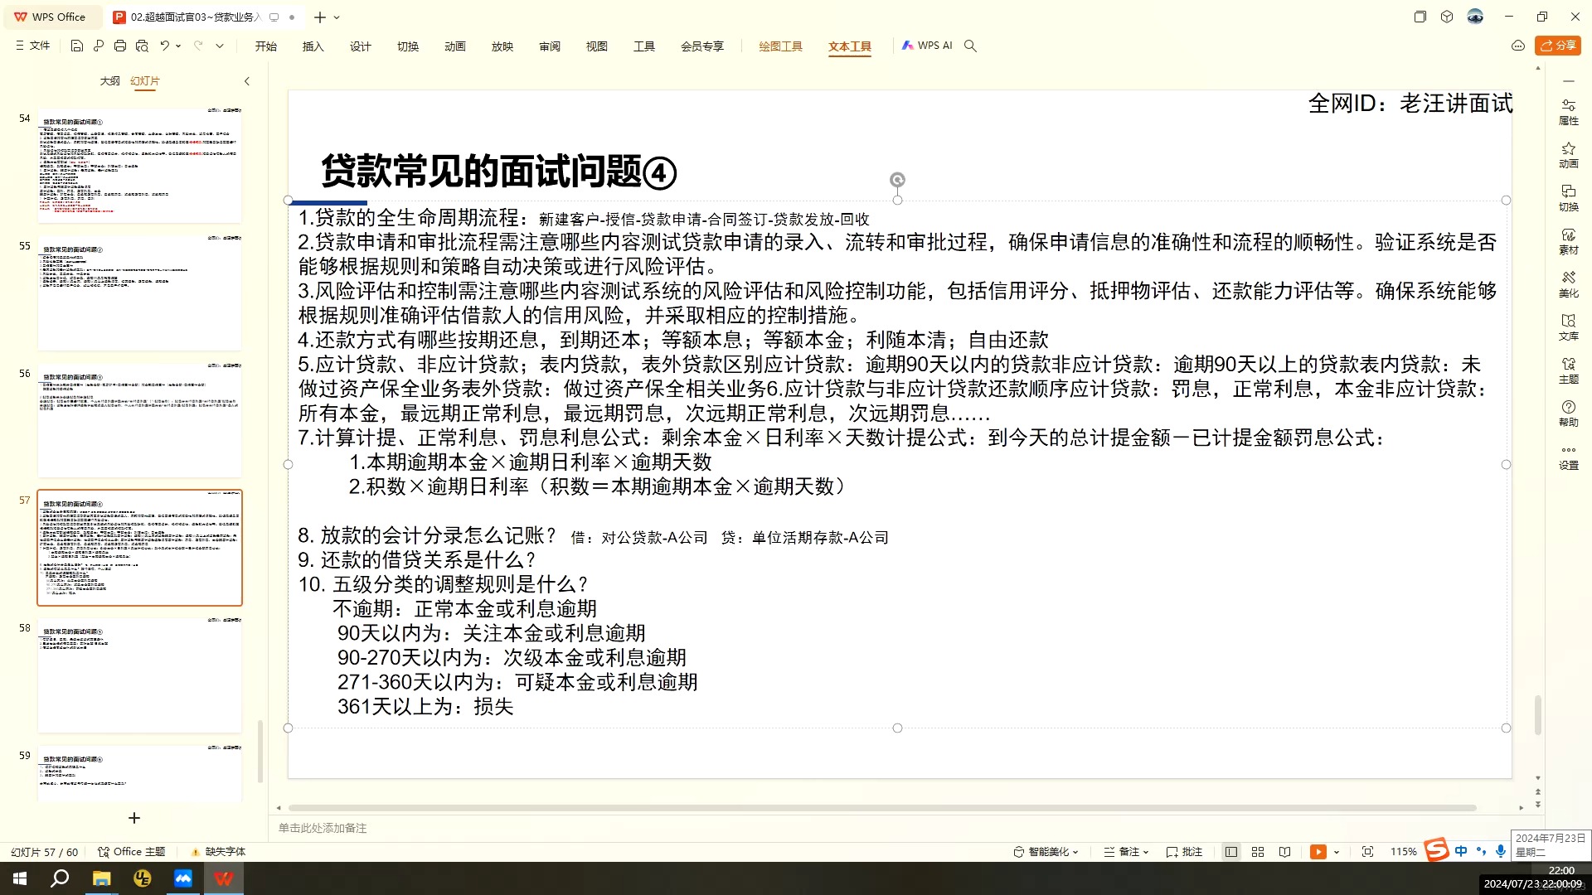
Task: Add a new slide with plus button
Action: (x=134, y=818)
